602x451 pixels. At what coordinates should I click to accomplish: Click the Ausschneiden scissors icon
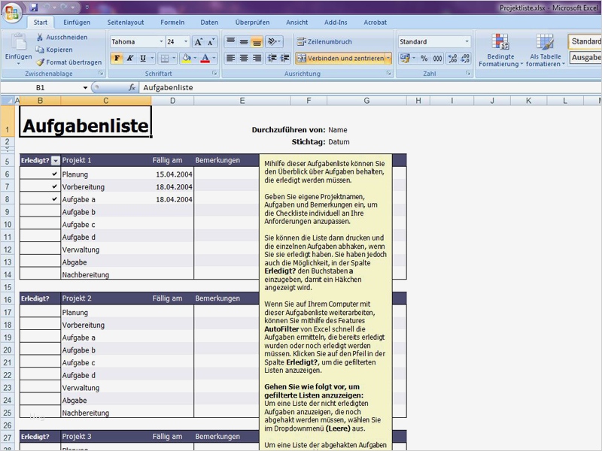[40, 37]
